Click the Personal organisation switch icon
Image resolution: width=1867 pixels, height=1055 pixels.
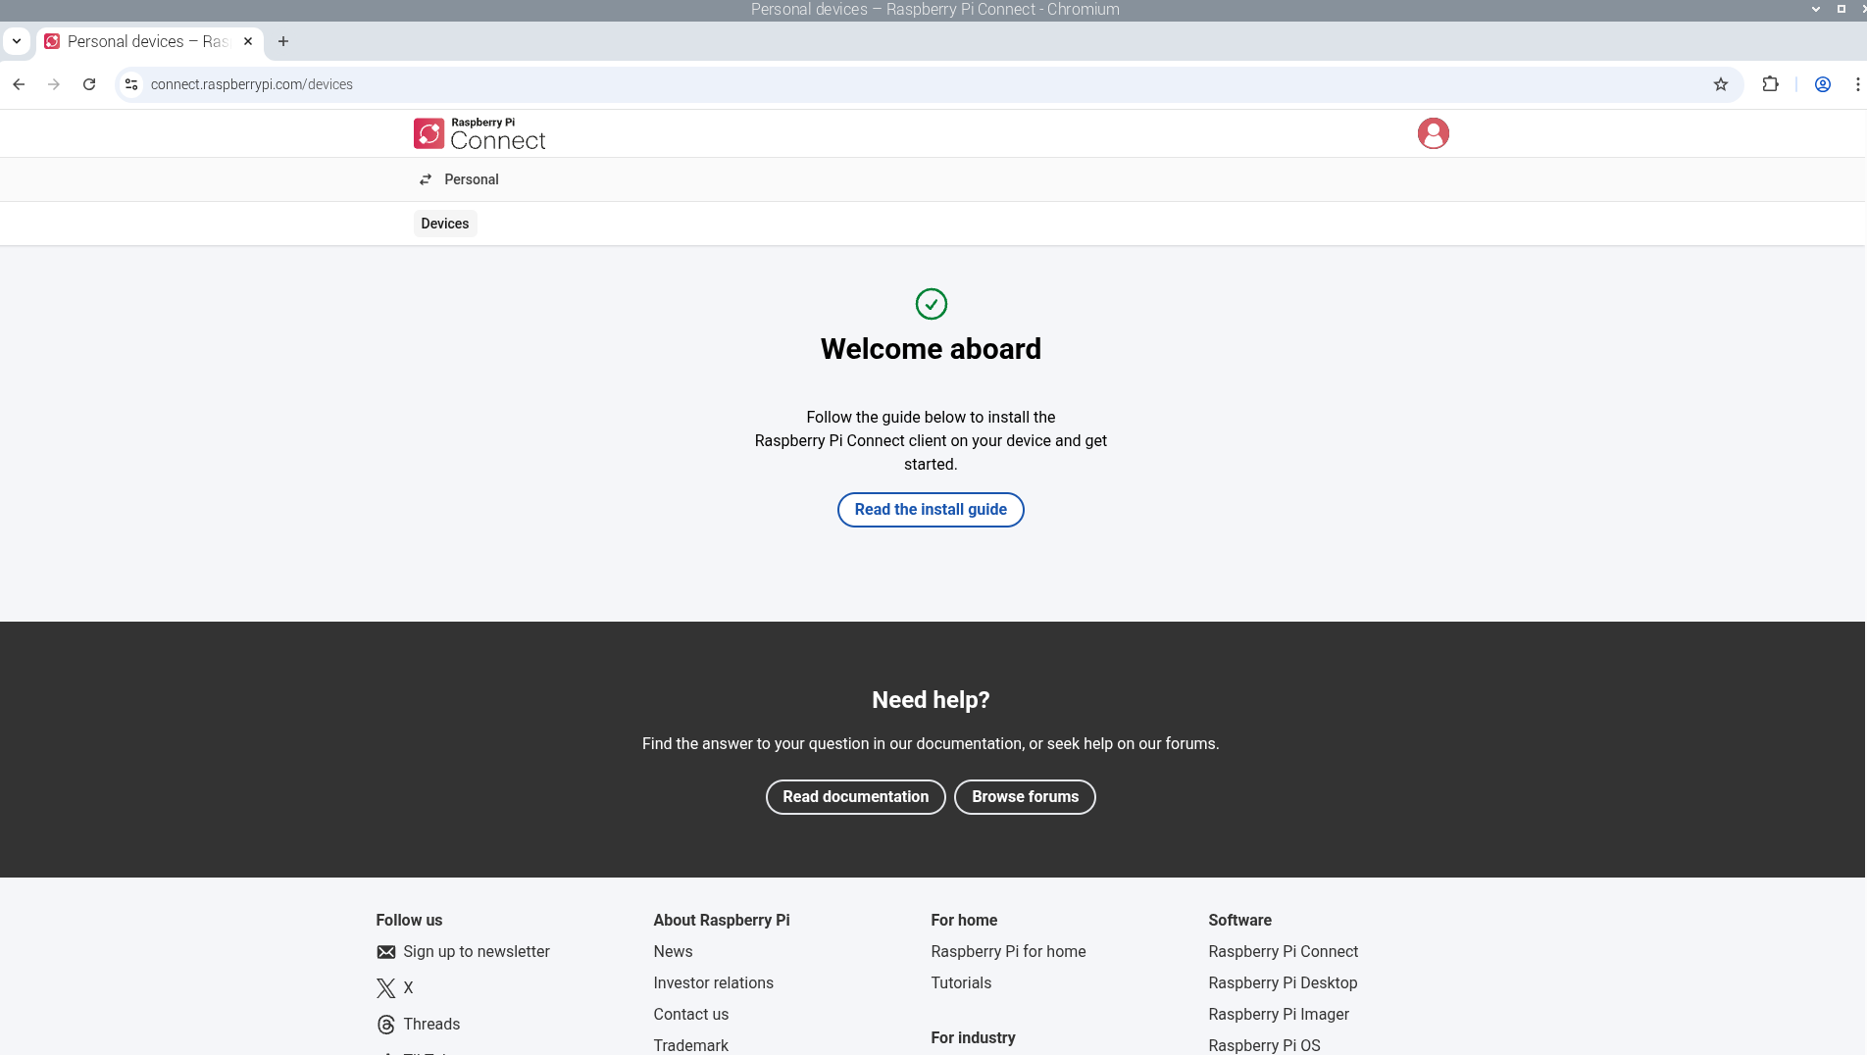426,179
